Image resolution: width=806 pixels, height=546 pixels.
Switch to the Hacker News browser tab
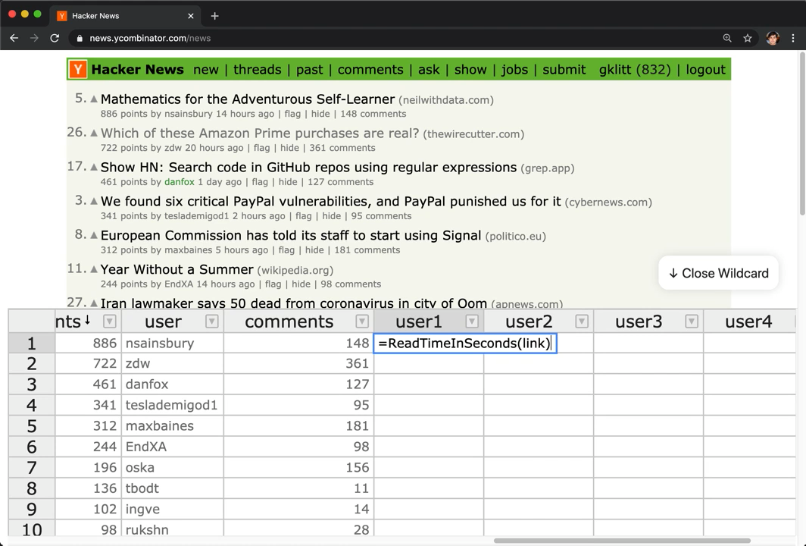[x=125, y=16]
